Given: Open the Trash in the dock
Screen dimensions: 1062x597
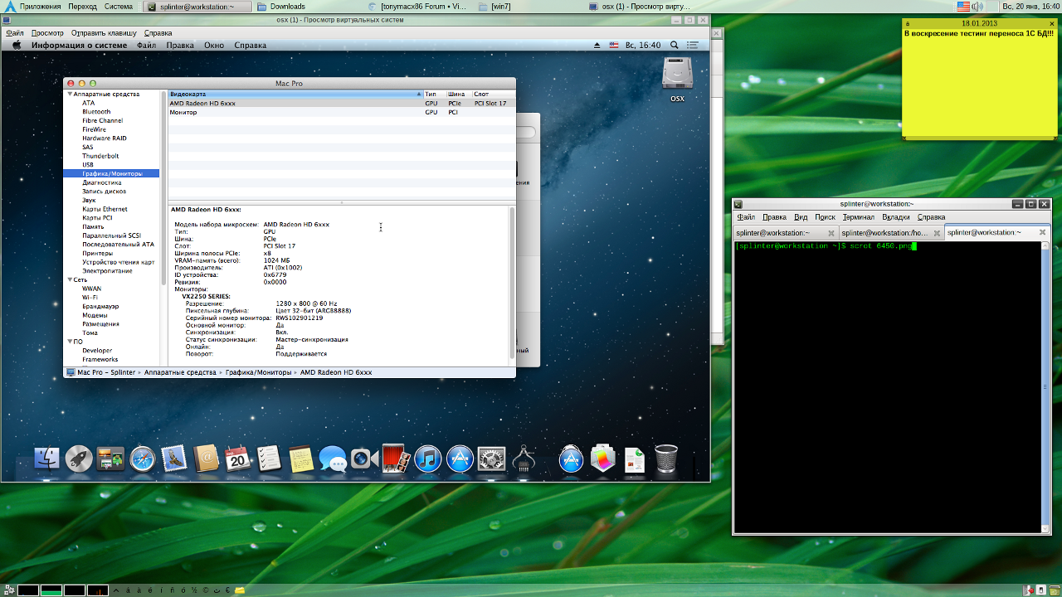Looking at the screenshot, I should pos(666,458).
